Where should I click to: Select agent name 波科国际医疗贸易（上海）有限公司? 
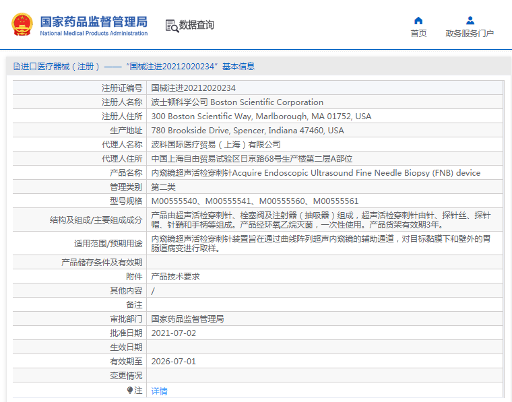click(216, 145)
